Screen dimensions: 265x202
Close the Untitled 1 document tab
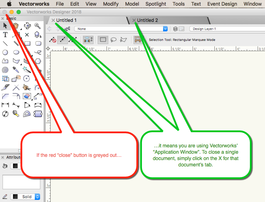53,20
